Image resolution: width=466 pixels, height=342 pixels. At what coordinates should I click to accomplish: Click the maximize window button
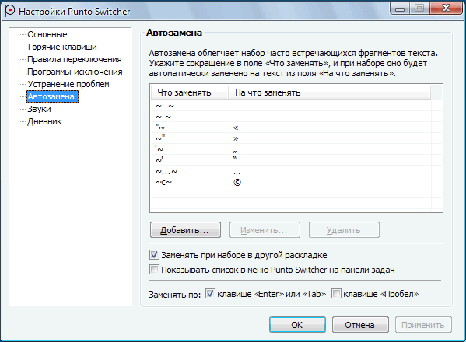pos(419,8)
